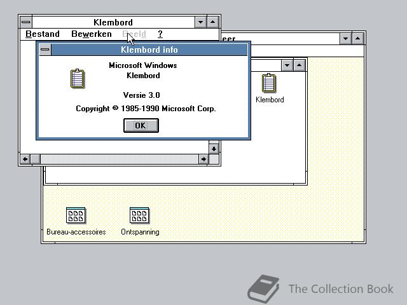Click the Microsoft Windows text in dialog
Screen dimensions: 407x305
[143, 65]
